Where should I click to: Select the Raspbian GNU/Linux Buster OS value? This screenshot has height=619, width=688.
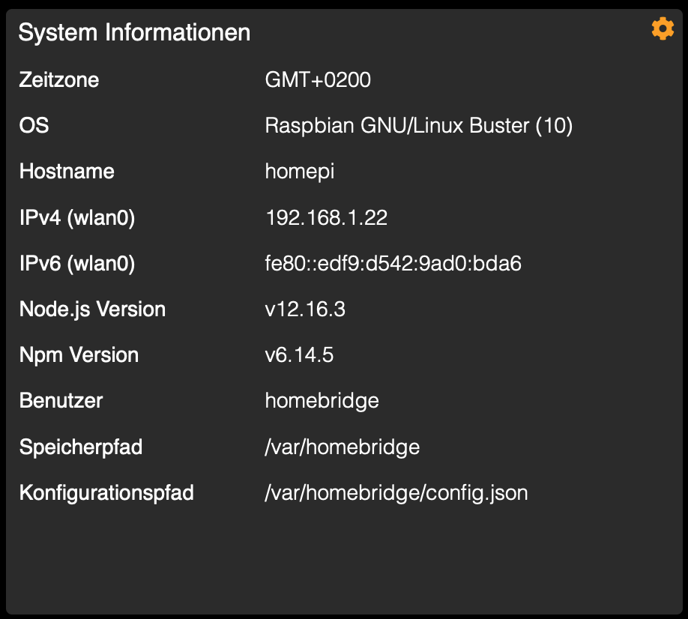419,126
